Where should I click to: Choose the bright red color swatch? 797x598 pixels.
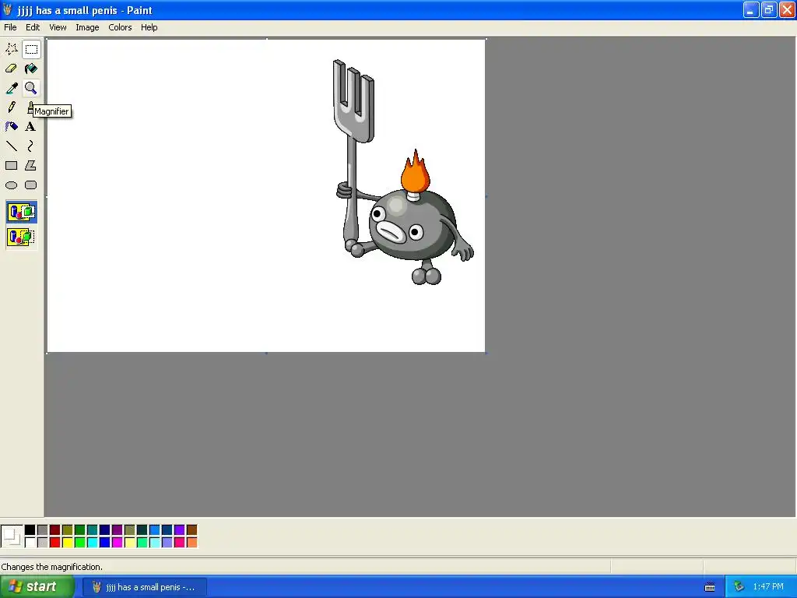(x=55, y=543)
